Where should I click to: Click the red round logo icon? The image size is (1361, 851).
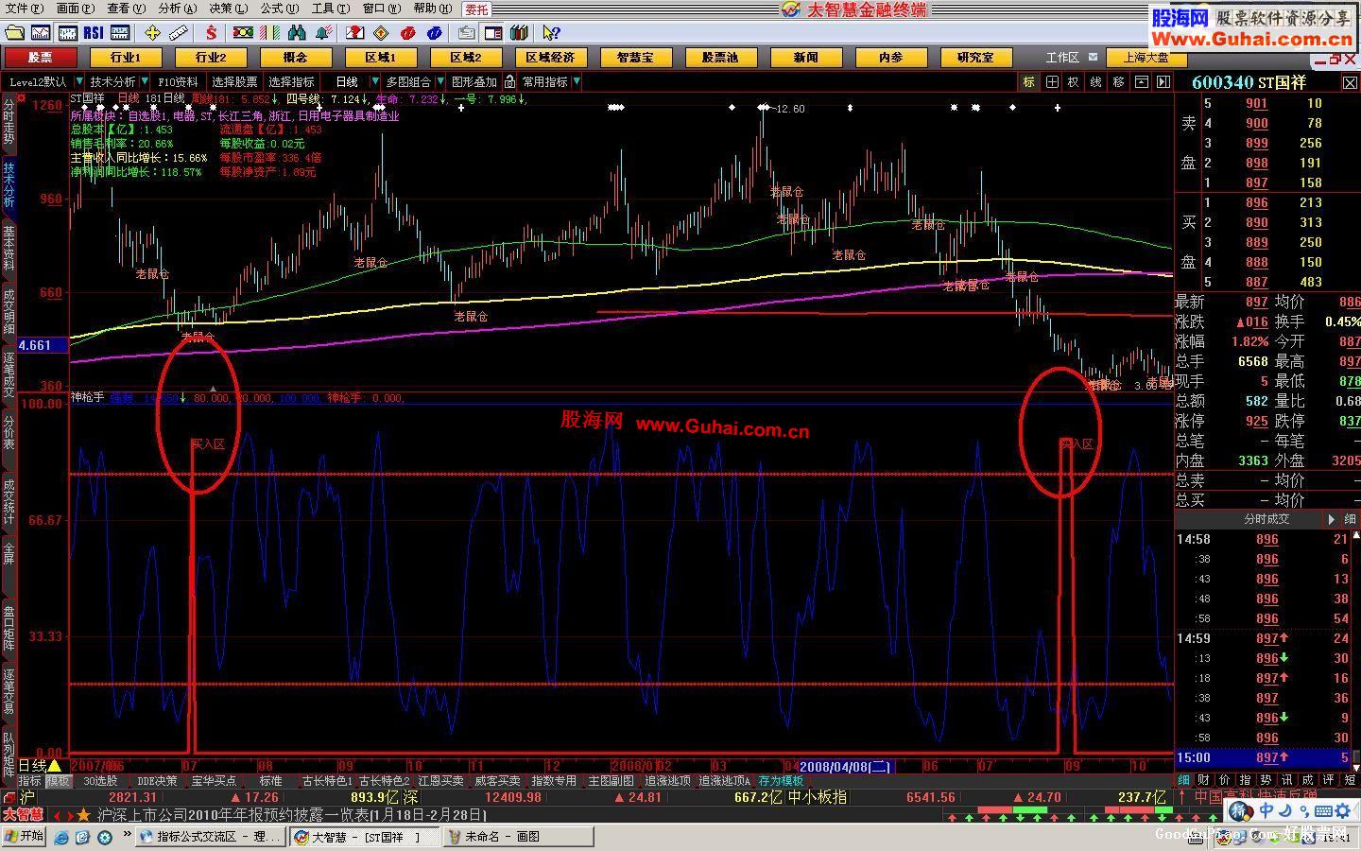(x=408, y=33)
